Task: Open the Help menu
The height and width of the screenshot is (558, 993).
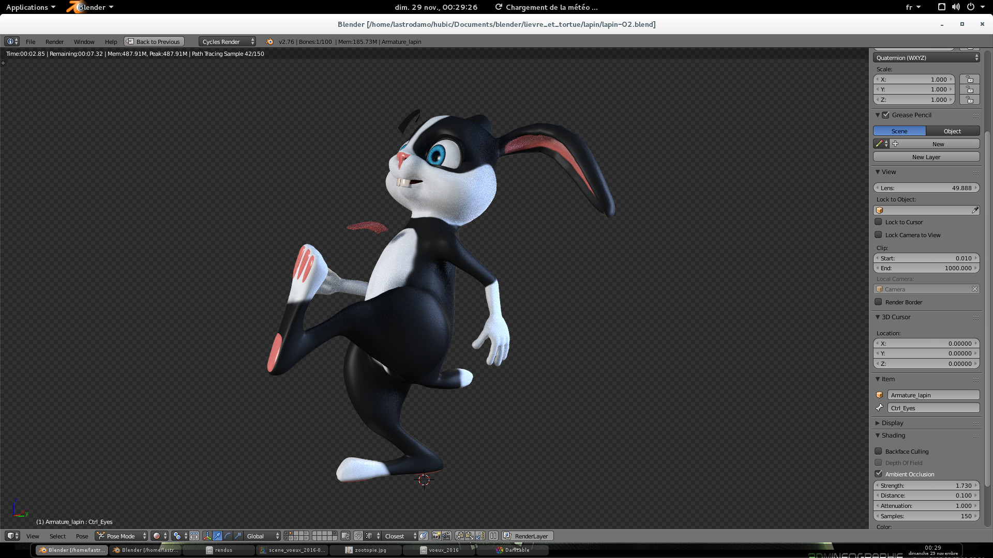Action: click(x=111, y=42)
